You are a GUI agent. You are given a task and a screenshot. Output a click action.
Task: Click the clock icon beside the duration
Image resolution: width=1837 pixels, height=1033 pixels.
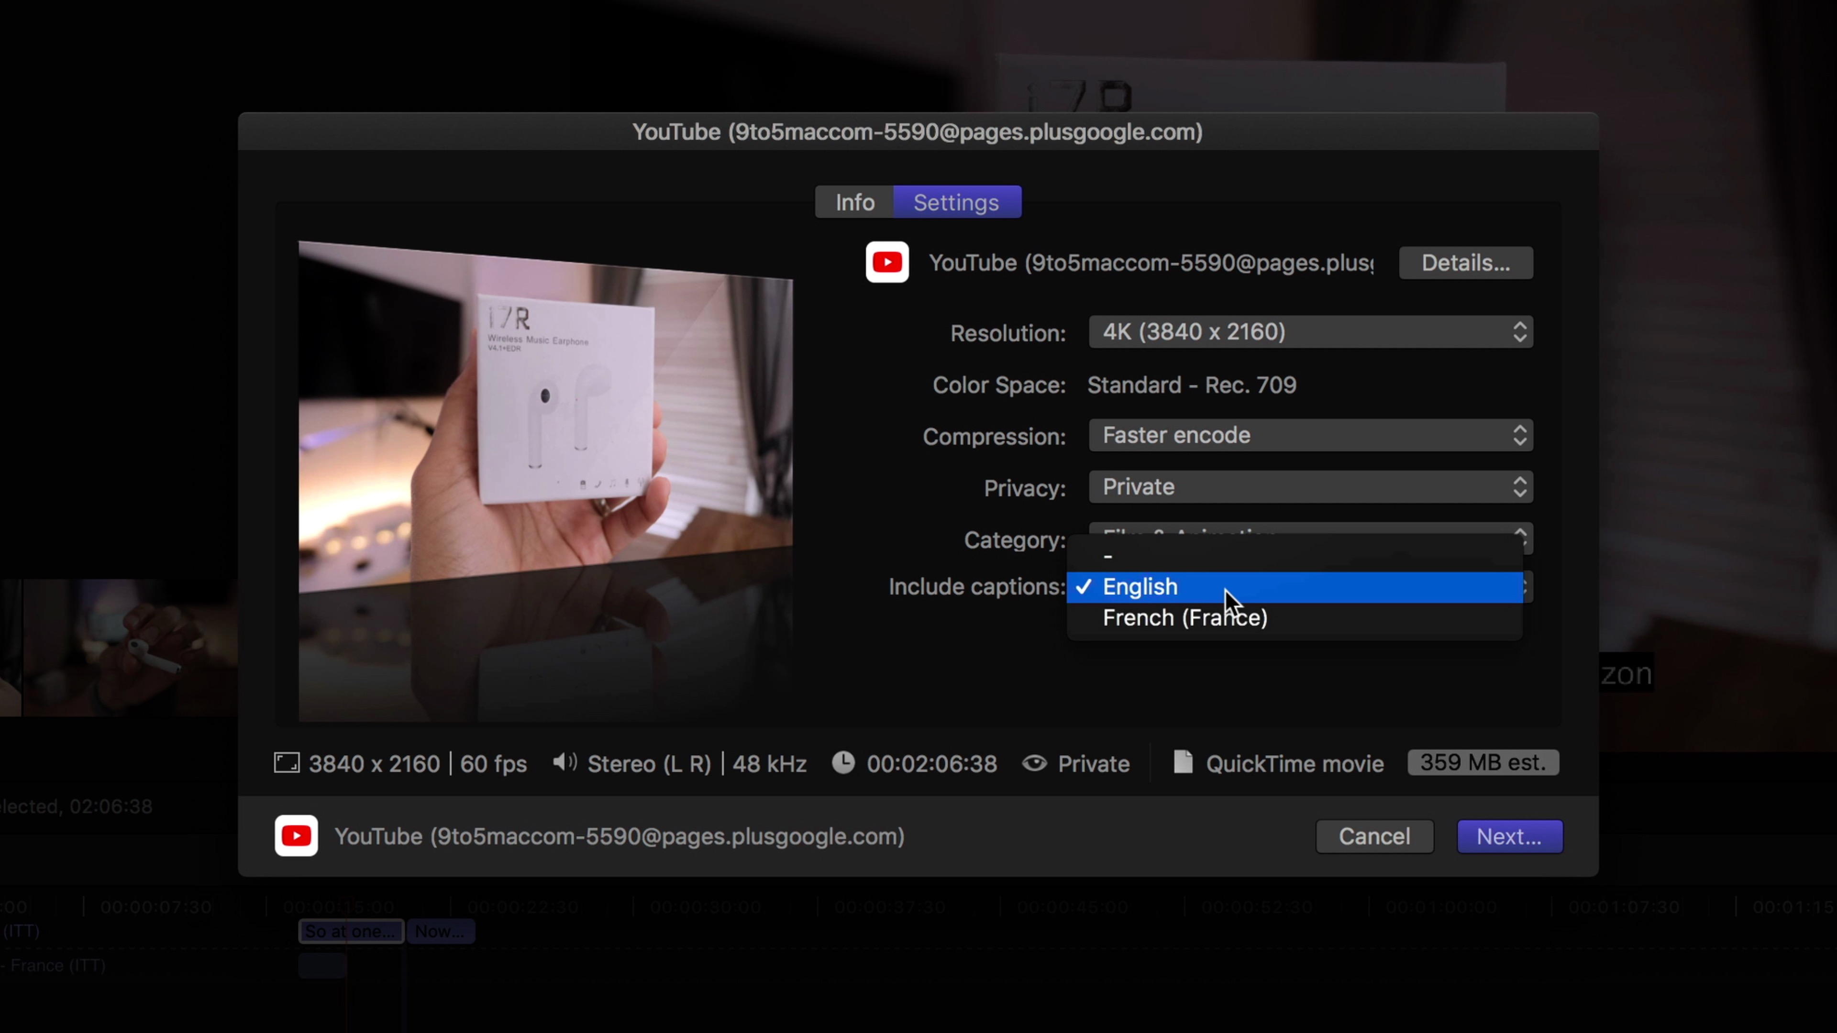pyautogui.click(x=843, y=763)
